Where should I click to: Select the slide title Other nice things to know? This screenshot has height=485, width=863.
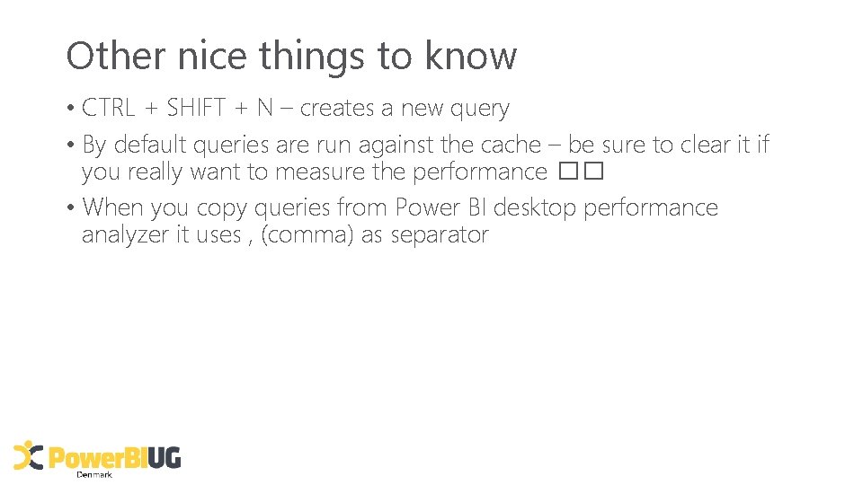coord(291,56)
